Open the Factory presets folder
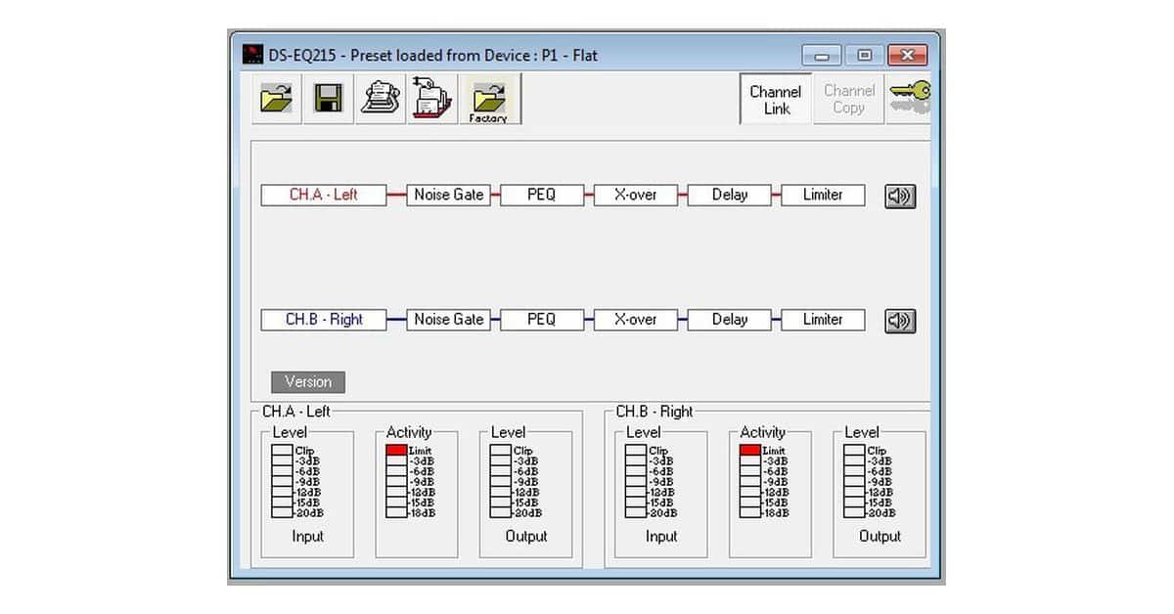This screenshot has width=1174, height=614. [x=487, y=99]
